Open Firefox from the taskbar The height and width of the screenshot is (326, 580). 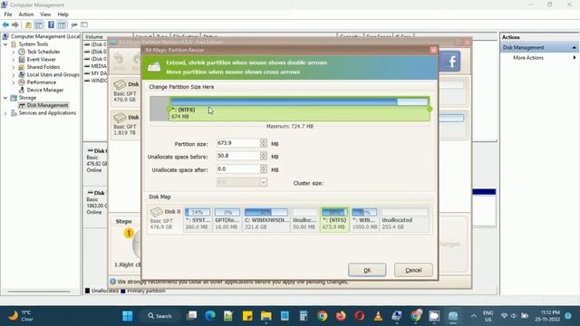[x=341, y=316]
